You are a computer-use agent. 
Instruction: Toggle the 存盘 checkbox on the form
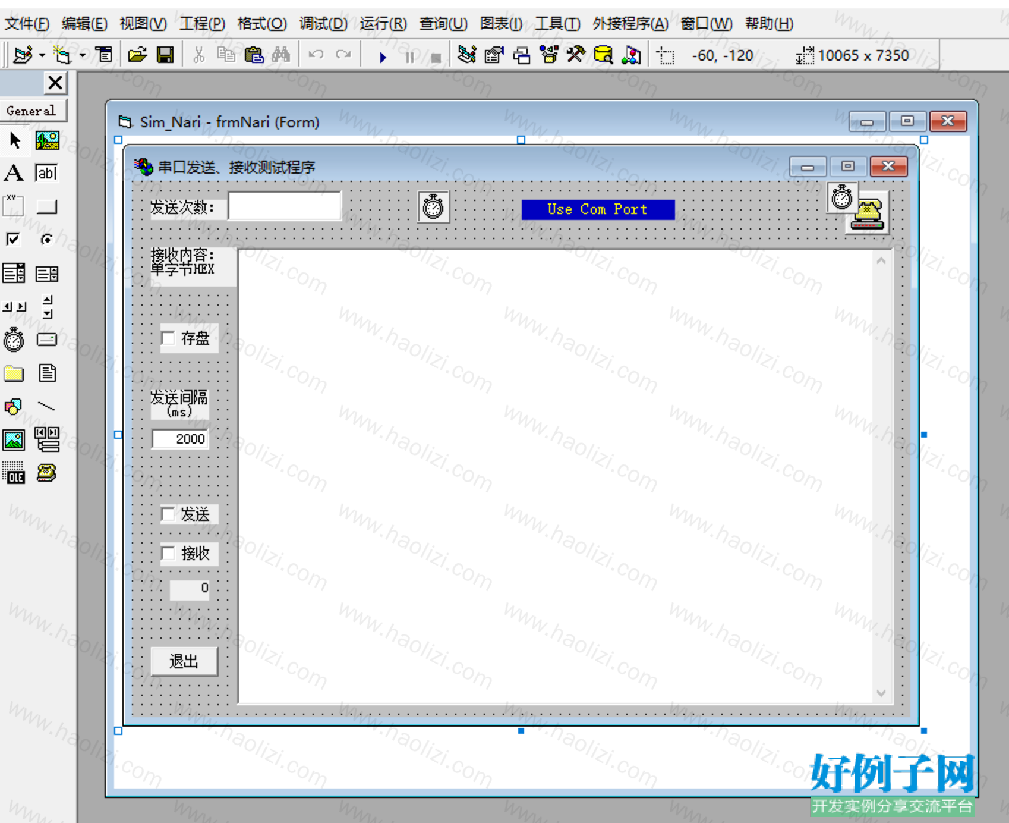[169, 338]
